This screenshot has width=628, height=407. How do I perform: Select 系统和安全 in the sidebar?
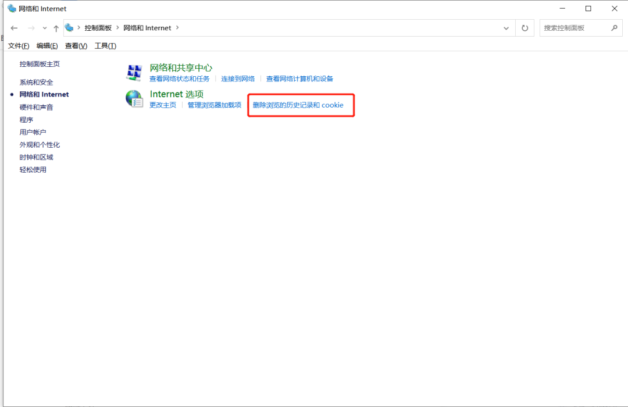pyautogui.click(x=36, y=83)
